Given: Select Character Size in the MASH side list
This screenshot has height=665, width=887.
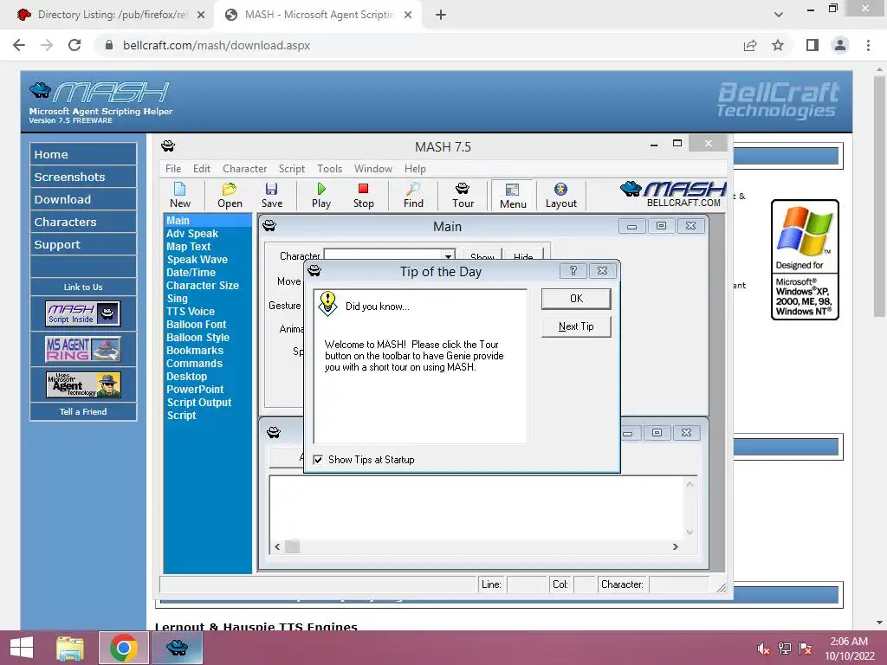Looking at the screenshot, I should pos(203,286).
